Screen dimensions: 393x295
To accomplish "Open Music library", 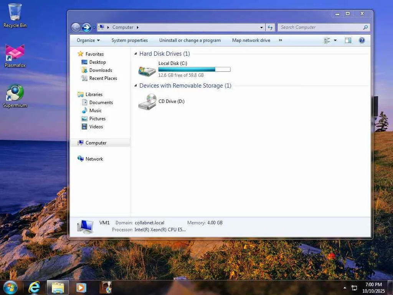I will tap(91, 110).
